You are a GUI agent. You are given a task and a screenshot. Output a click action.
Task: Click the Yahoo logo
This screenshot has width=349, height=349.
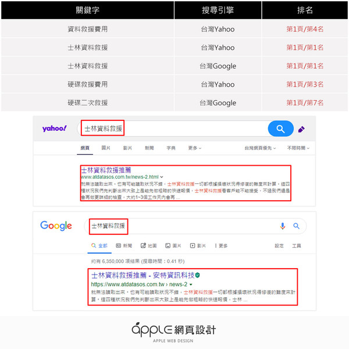click(x=54, y=129)
